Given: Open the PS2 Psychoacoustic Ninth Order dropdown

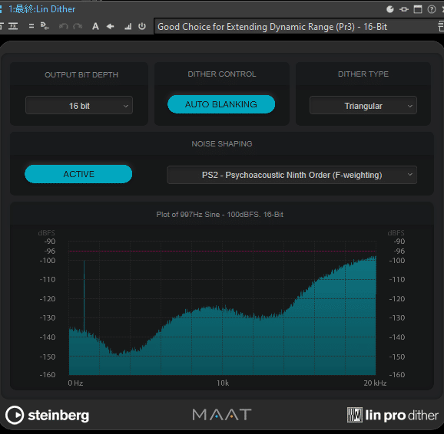Looking at the screenshot, I should 292,175.
